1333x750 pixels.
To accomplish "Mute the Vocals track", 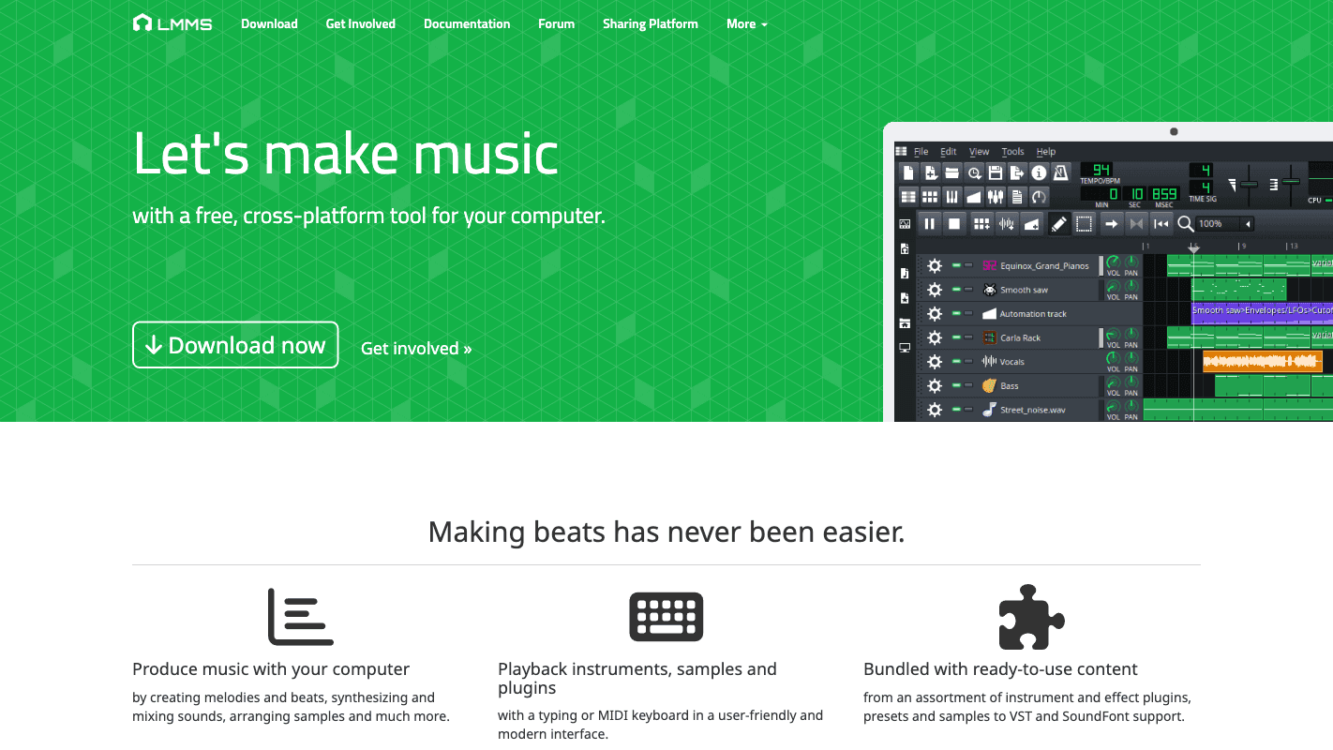I will 956,362.
